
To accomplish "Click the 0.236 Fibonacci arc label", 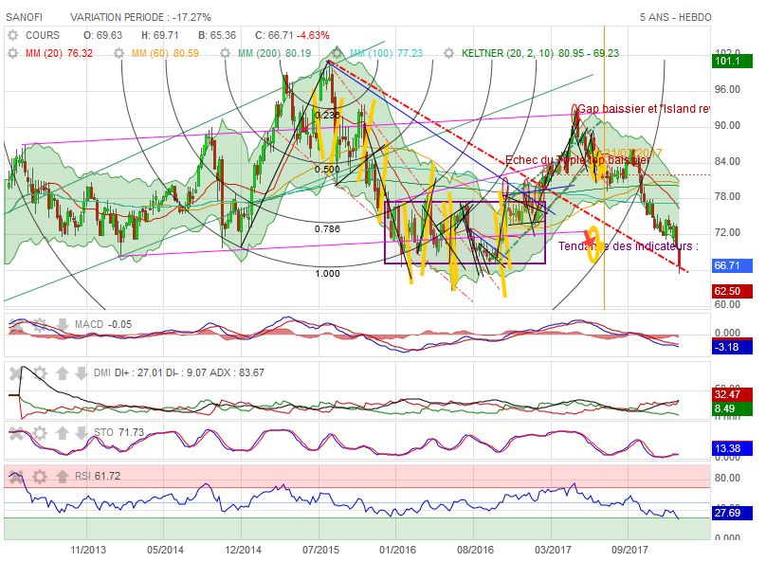I will click(327, 115).
